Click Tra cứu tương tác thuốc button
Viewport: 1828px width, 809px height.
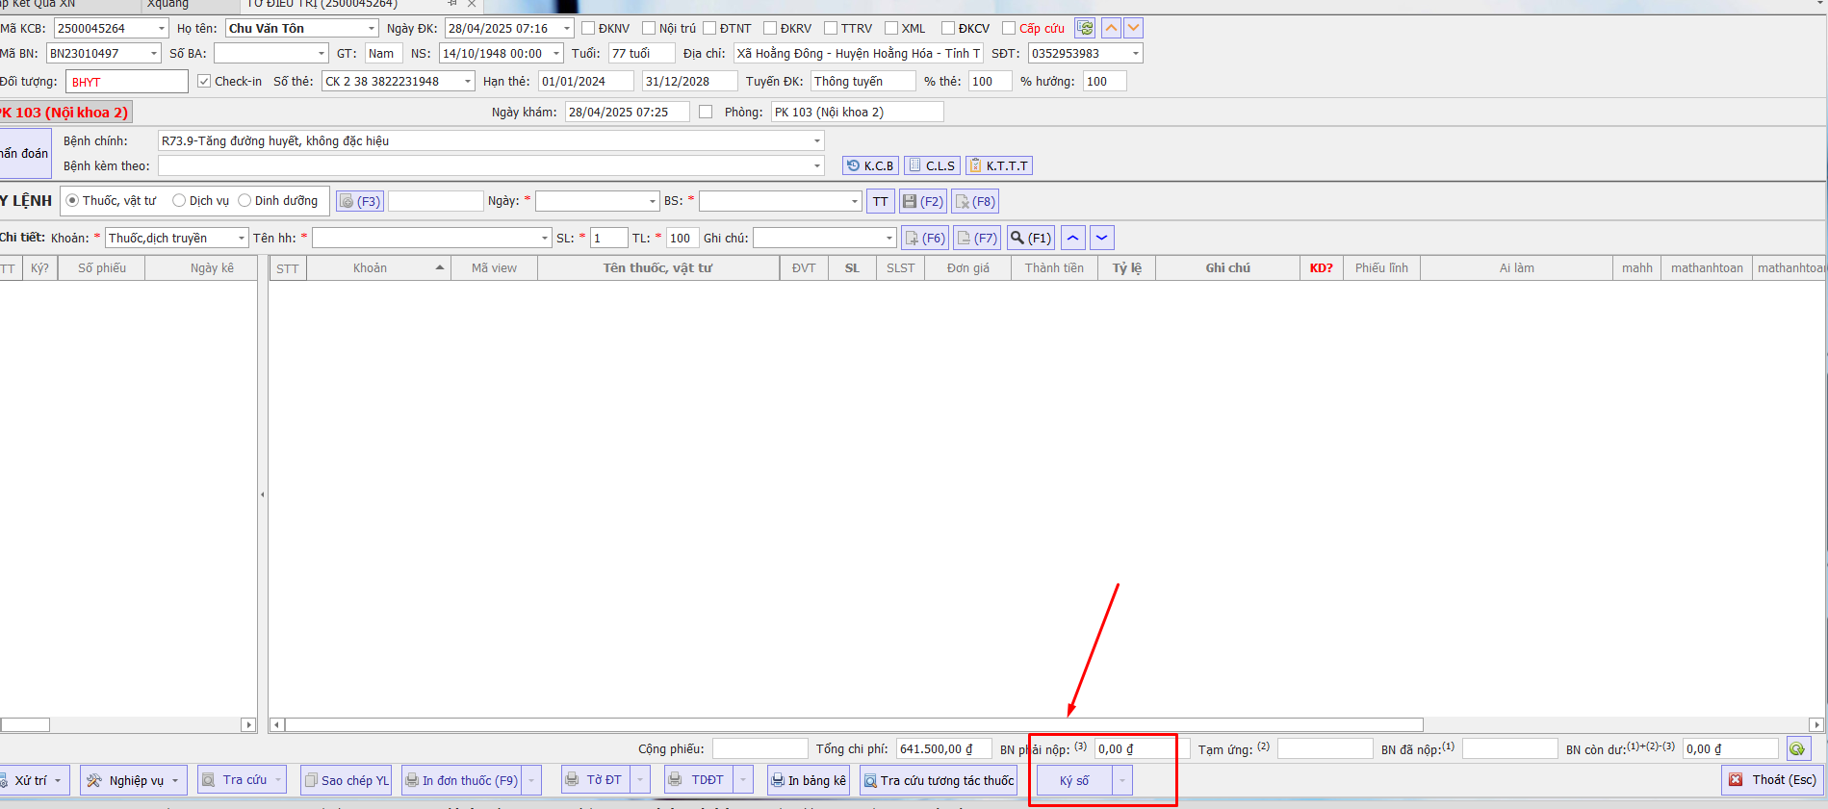click(939, 780)
